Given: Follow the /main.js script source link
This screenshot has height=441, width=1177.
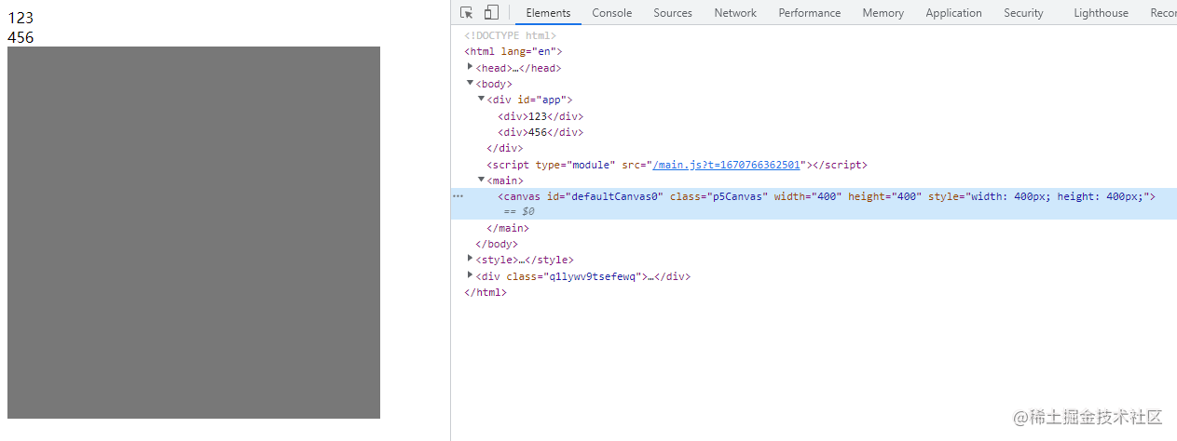Looking at the screenshot, I should click(x=726, y=165).
